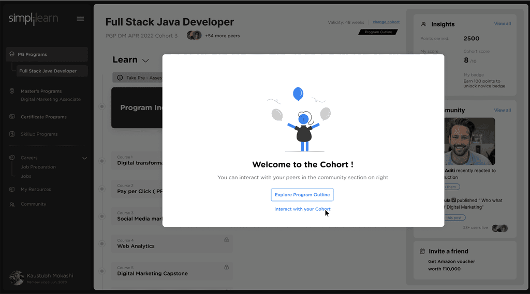This screenshot has height=294, width=530.
Task: Open Course 1 Digital transformation card
Action: [137, 160]
